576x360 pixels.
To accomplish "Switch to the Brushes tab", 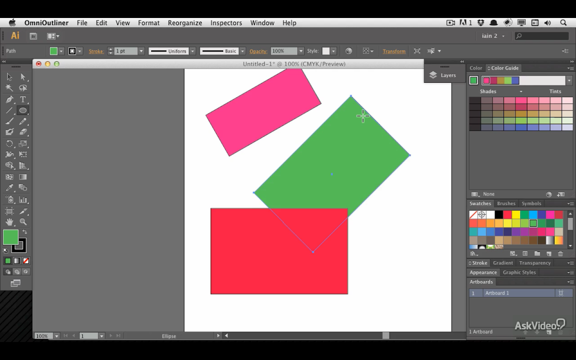I will pos(506,203).
